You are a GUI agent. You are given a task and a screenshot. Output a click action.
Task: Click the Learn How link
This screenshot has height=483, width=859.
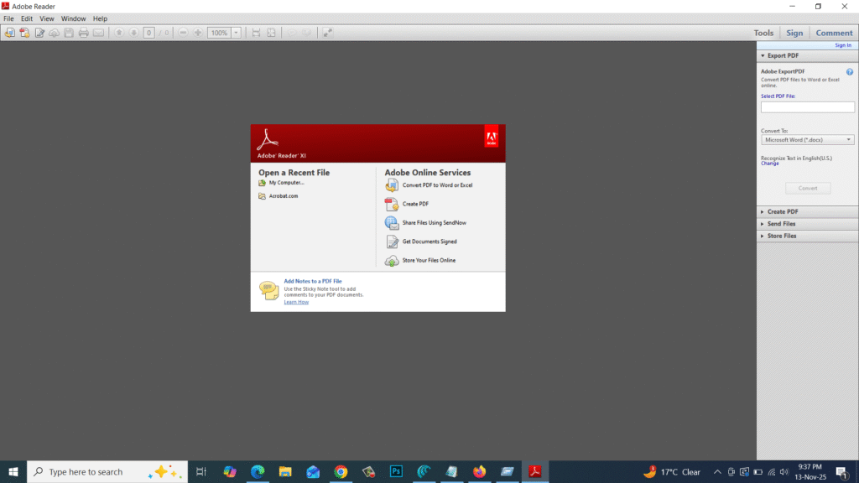point(295,302)
